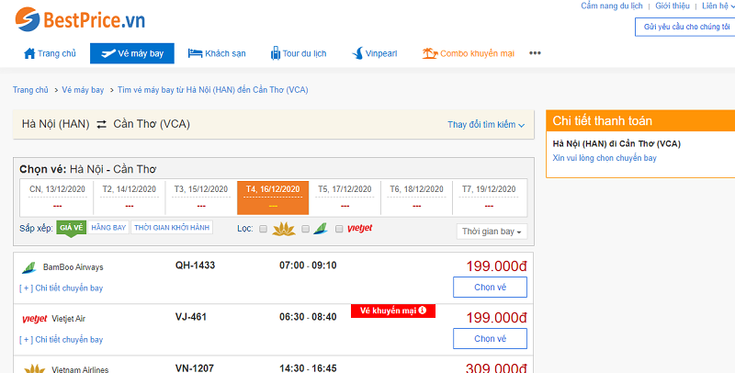Click the palm tree Combo icon

point(429,53)
